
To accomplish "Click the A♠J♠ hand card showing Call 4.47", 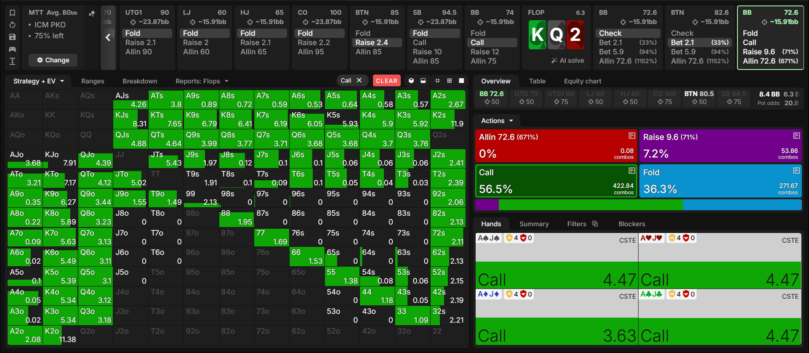I will tap(556, 261).
